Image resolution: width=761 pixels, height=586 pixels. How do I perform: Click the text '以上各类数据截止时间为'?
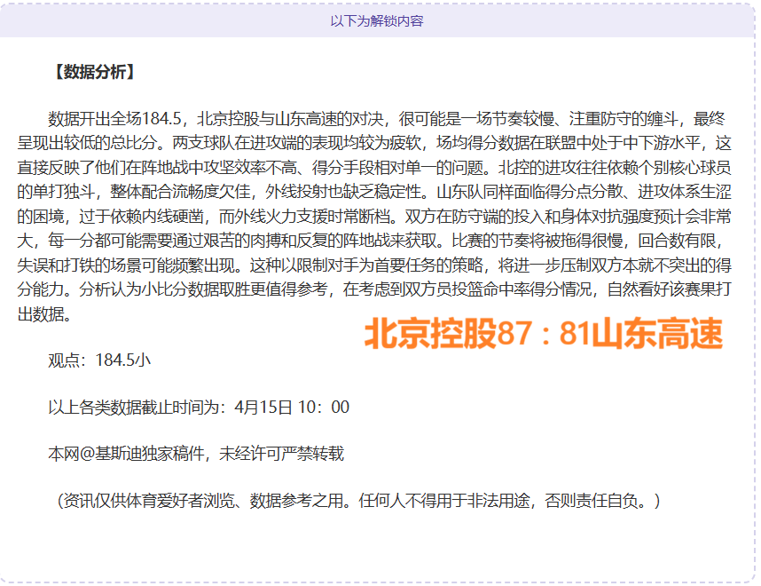coord(133,408)
